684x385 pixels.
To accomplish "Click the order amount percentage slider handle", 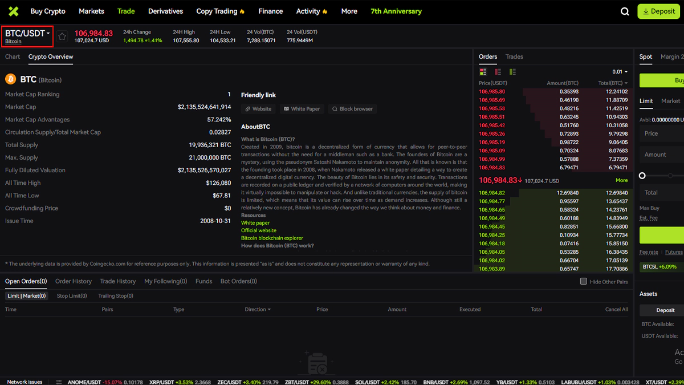I will [x=642, y=176].
